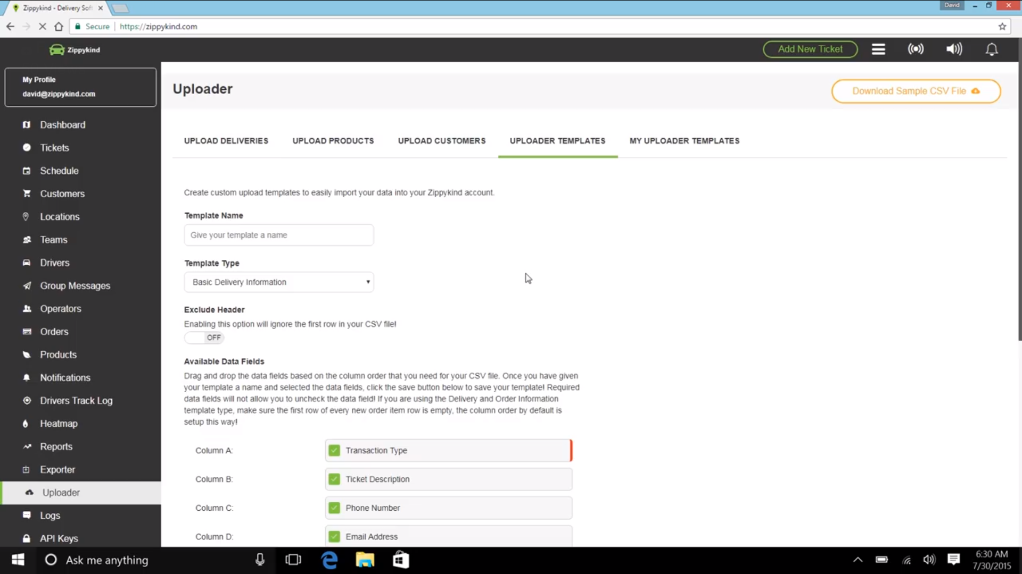The height and width of the screenshot is (574, 1022).
Task: Go back with browser back arrow
Action: (10, 27)
